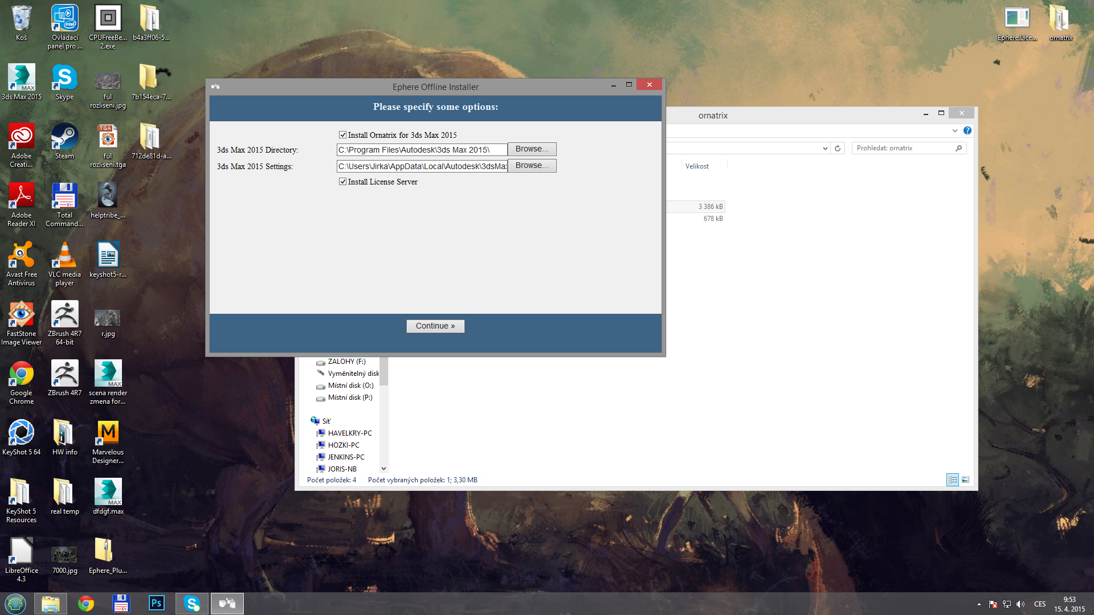
Task: Launch the KeyShot 5 64 desktop icon
Action: click(22, 437)
